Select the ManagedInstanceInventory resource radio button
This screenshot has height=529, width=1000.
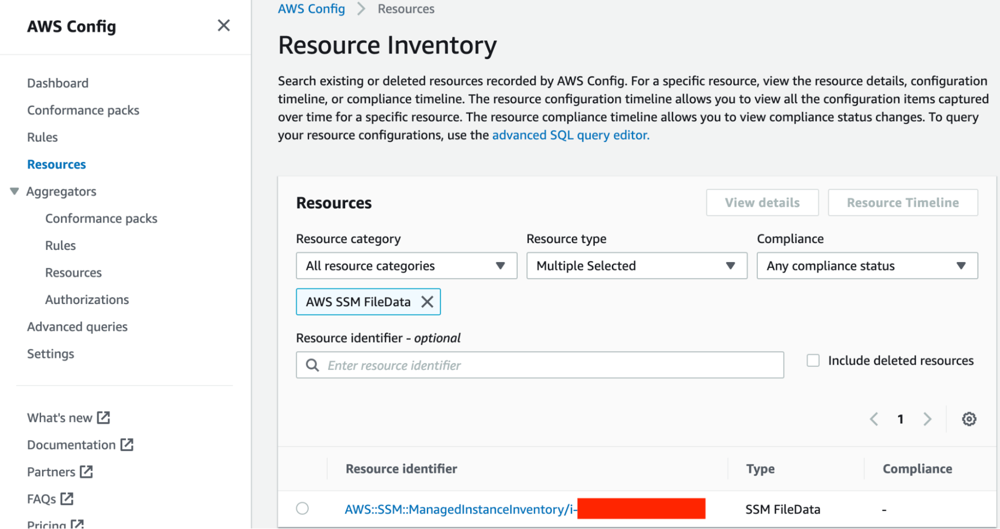pos(302,508)
